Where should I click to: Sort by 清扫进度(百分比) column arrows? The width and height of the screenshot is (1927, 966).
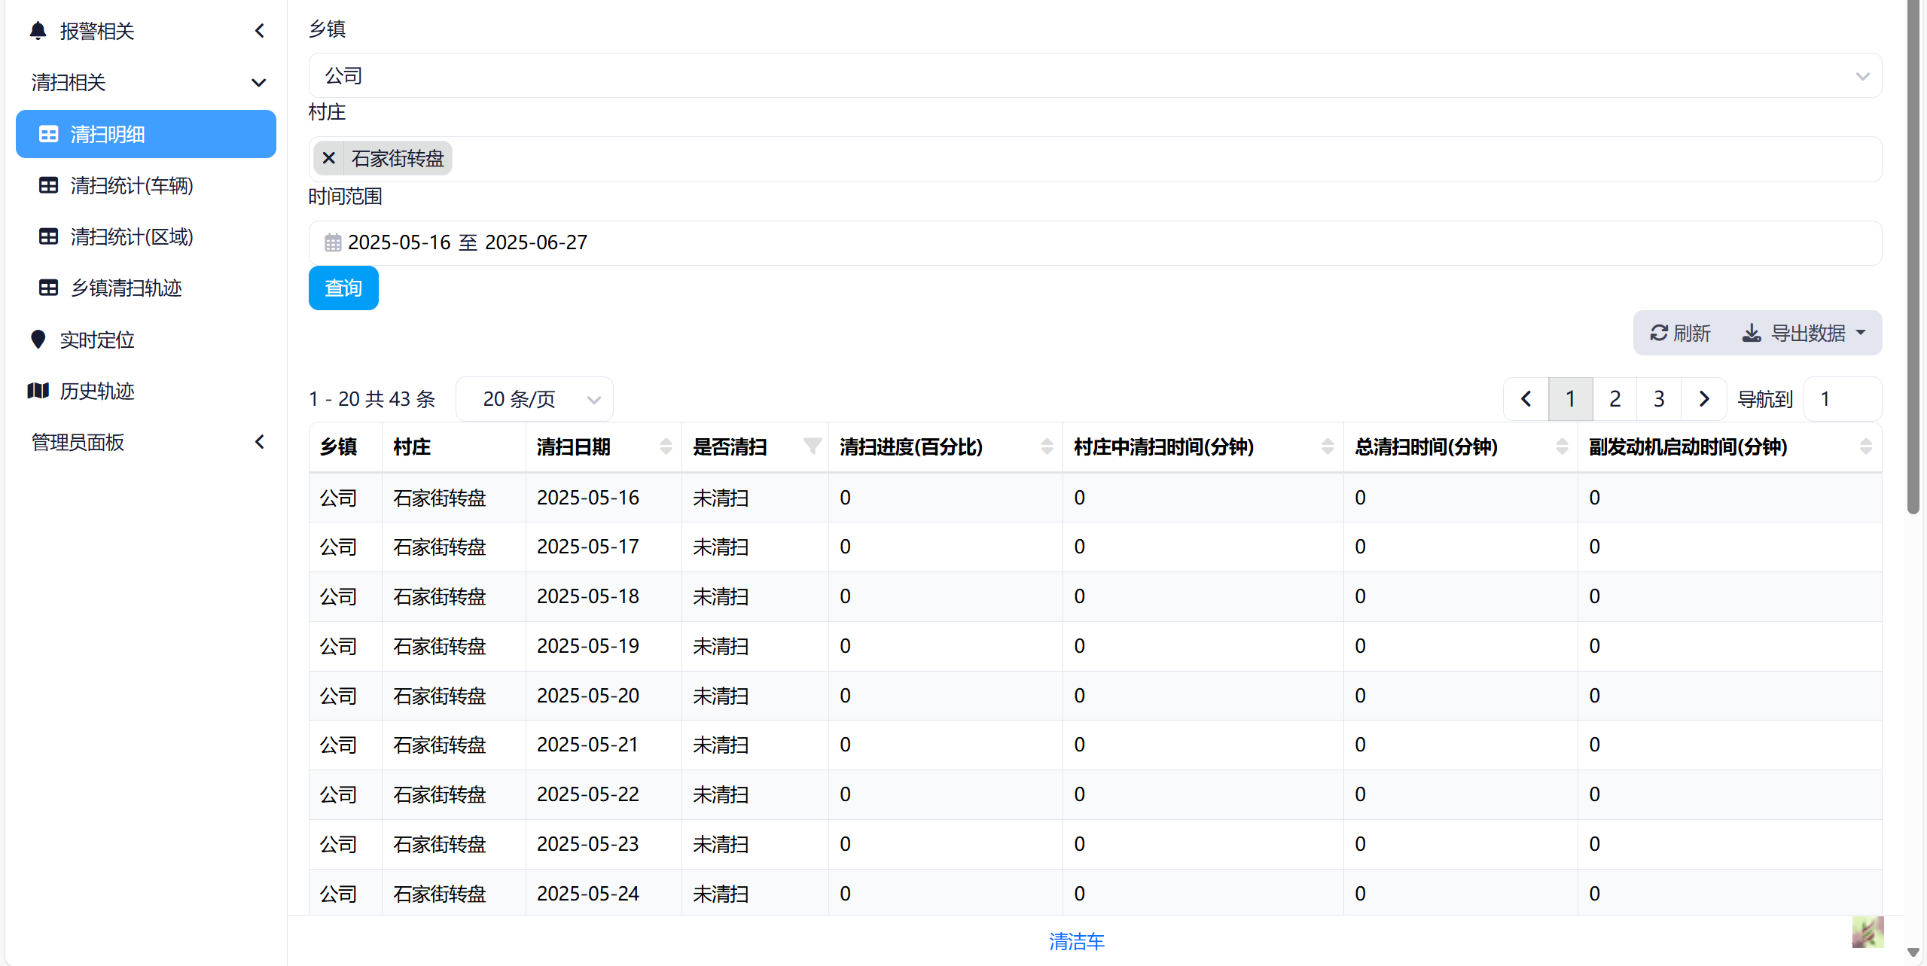1047,446
